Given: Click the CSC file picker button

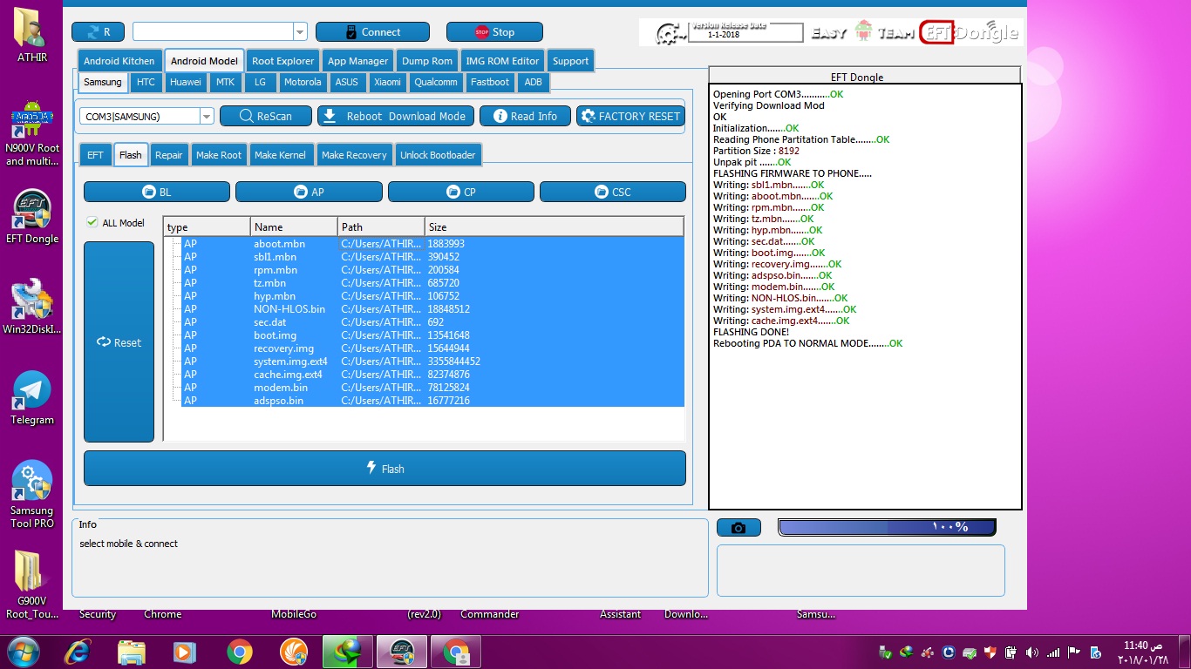Looking at the screenshot, I should coord(613,192).
